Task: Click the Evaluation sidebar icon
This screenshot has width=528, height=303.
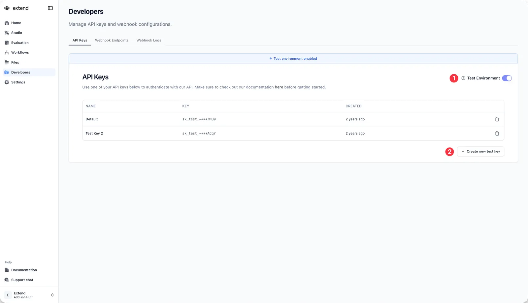Action: [x=7, y=43]
